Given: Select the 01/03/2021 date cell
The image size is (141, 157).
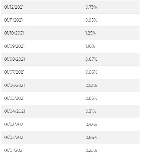Looking at the screenshot, I should pos(14,125).
